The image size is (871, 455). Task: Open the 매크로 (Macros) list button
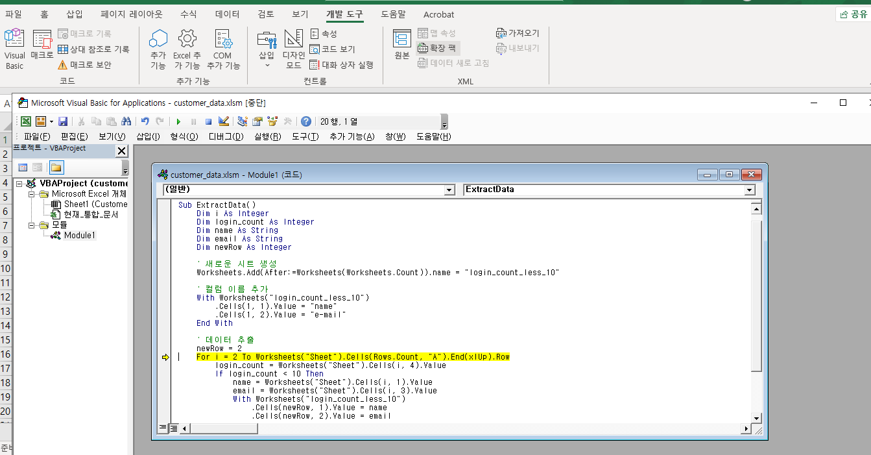[x=42, y=45]
